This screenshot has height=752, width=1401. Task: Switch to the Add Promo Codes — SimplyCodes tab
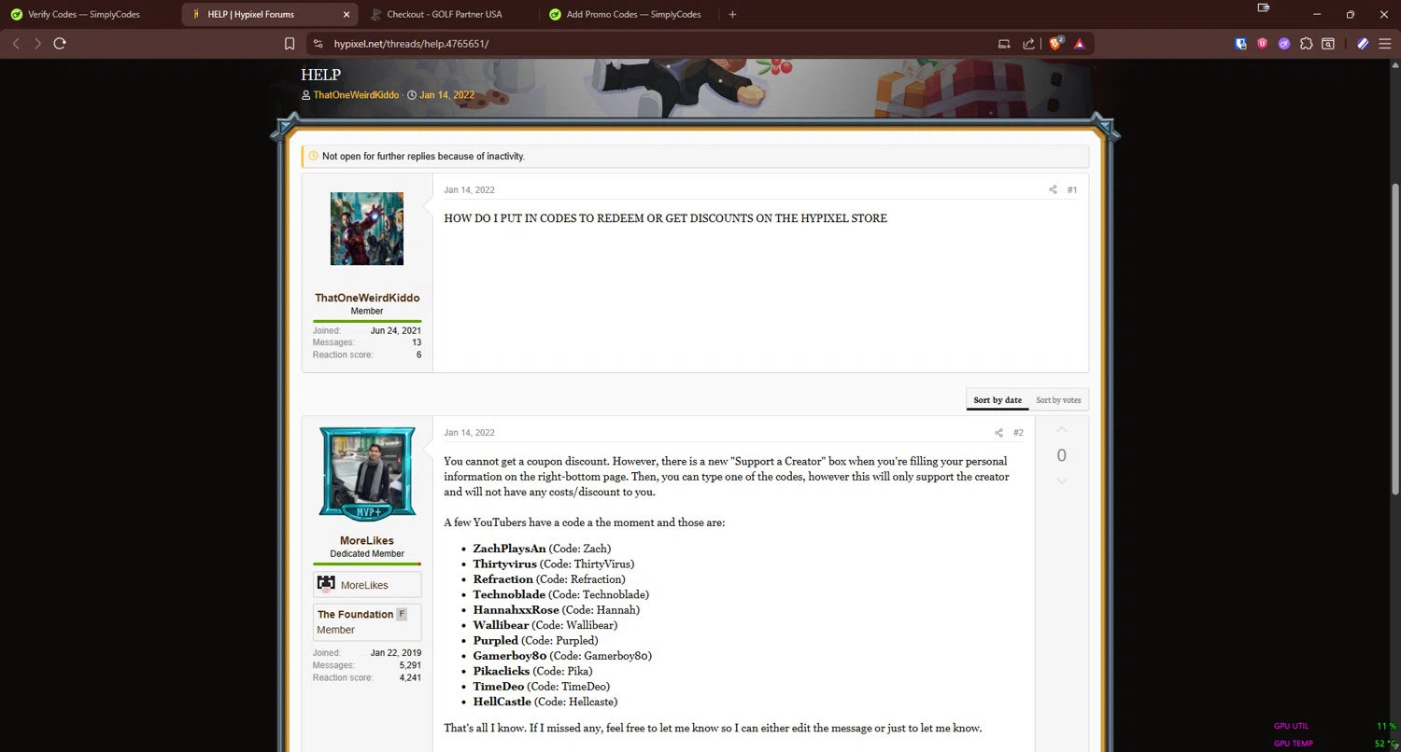628,14
